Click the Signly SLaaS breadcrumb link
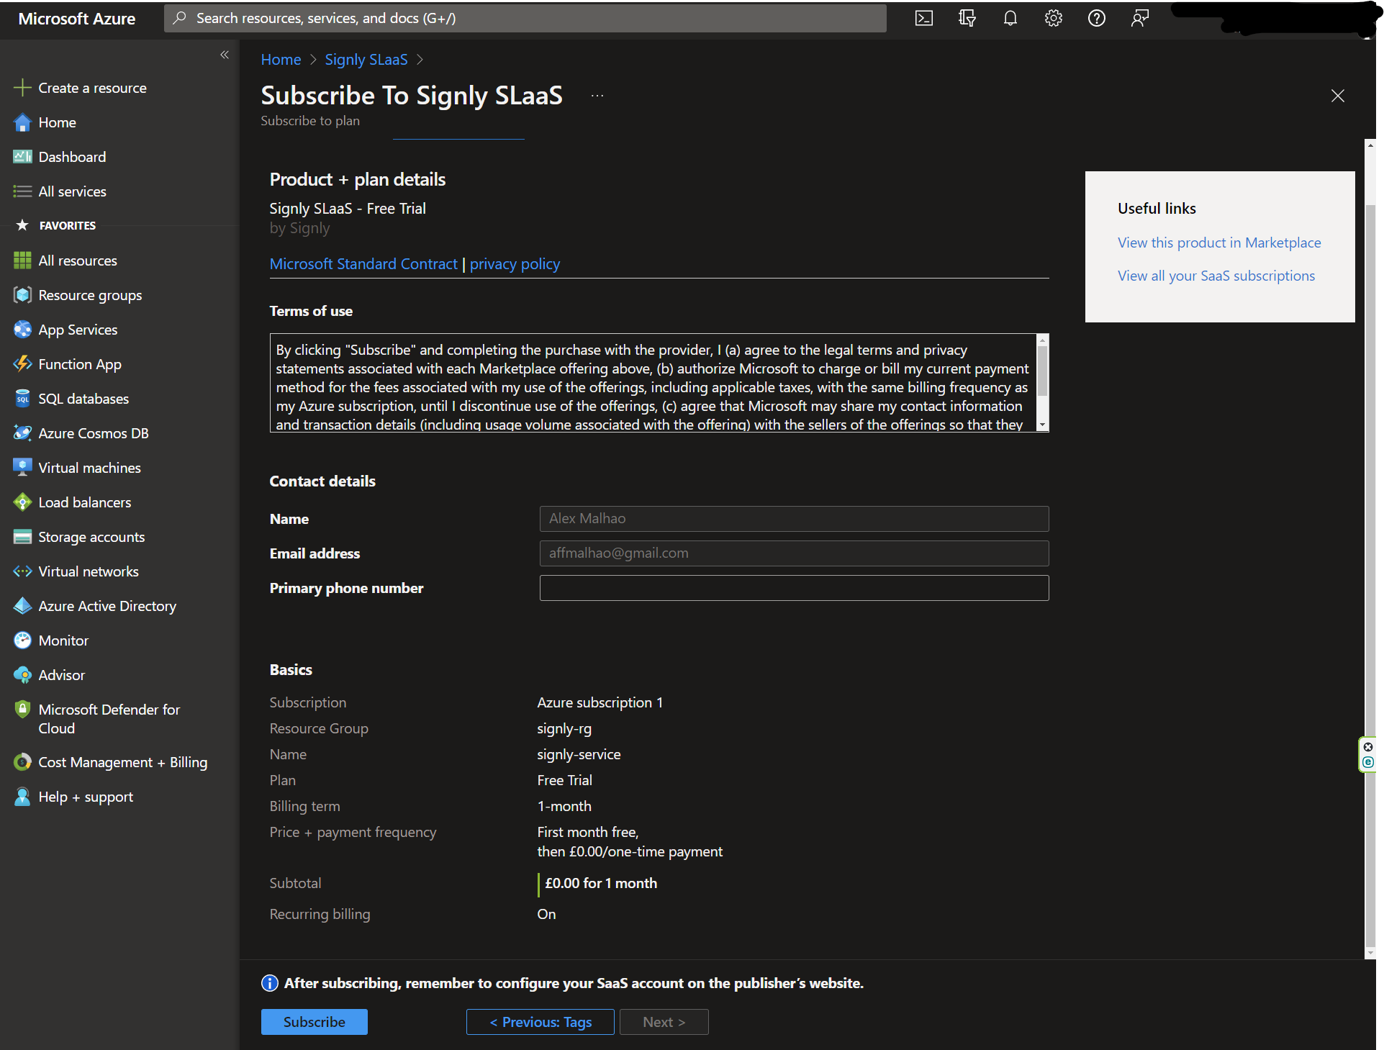The image size is (1384, 1050). pyautogui.click(x=366, y=60)
